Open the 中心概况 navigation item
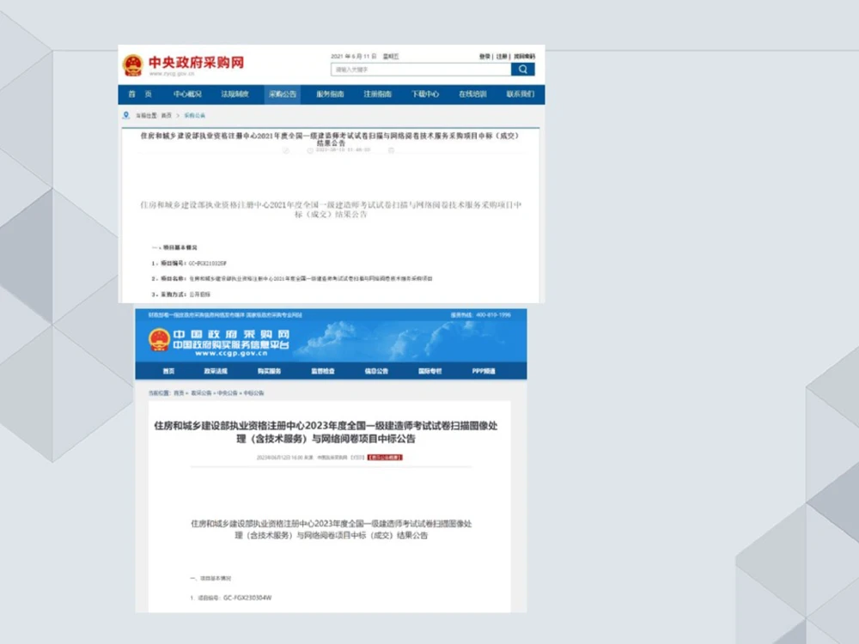Image resolution: width=859 pixels, height=644 pixels. click(x=187, y=94)
